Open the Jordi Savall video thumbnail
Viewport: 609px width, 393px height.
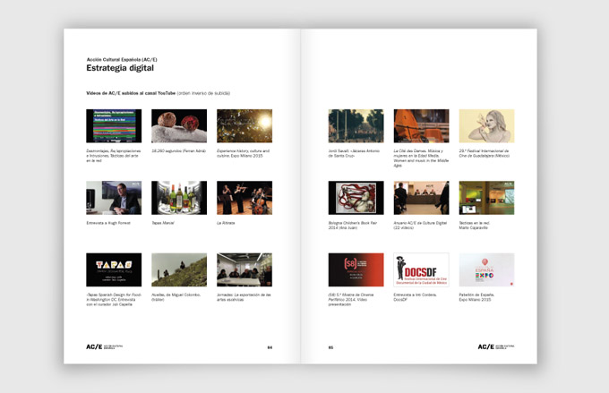[356, 126]
